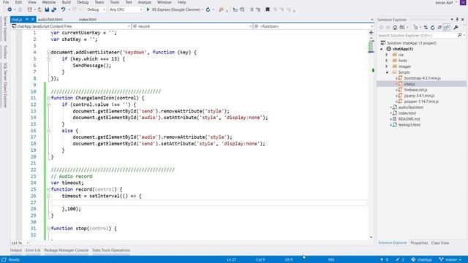Click the Save chat.js toolbar icon
Image resolution: width=468 pixels, height=263 pixels.
click(x=47, y=9)
